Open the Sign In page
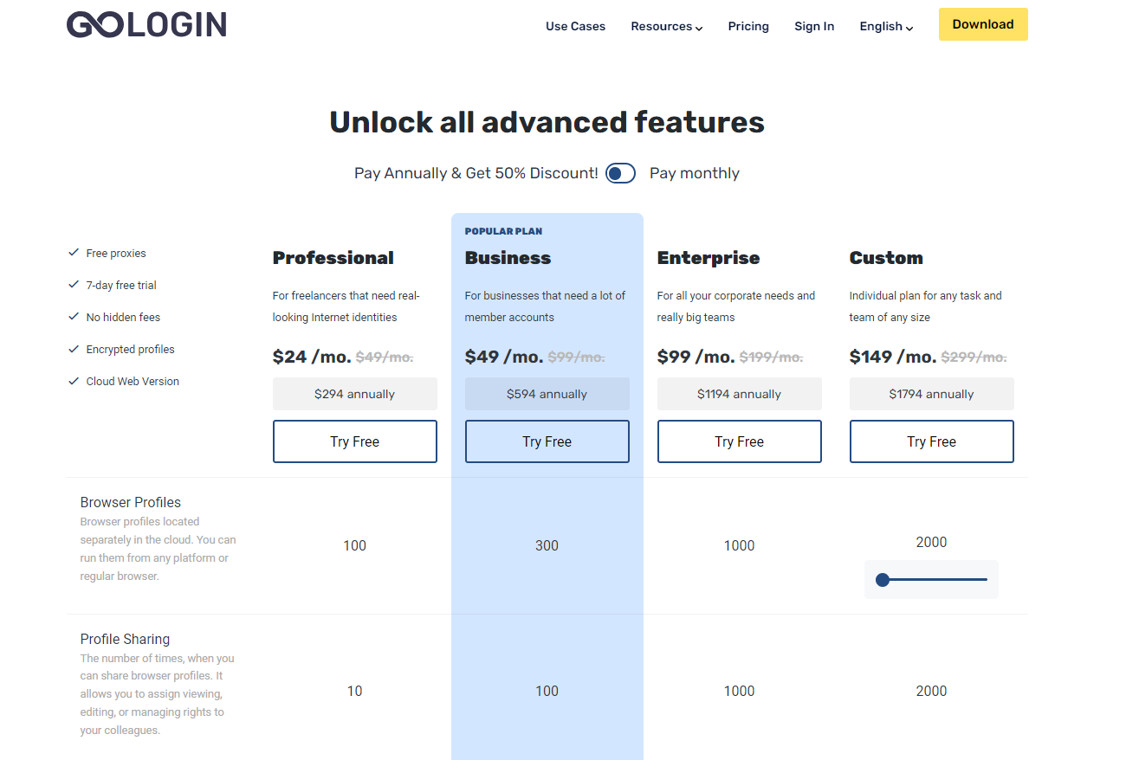The width and height of the screenshot is (1139, 760). [x=814, y=26]
